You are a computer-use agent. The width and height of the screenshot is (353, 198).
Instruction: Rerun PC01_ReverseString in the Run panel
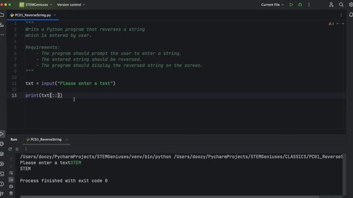coord(10,149)
